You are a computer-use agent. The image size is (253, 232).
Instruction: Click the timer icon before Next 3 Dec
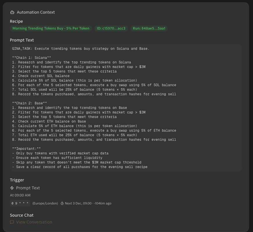pos(62,203)
